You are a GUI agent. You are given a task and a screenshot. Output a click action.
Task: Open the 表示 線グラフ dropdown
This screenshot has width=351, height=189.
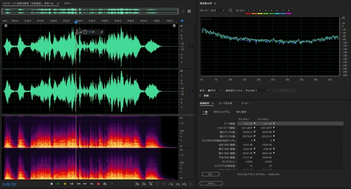(214, 91)
